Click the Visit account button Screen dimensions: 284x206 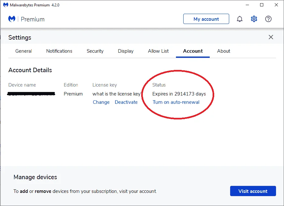tap(253, 191)
